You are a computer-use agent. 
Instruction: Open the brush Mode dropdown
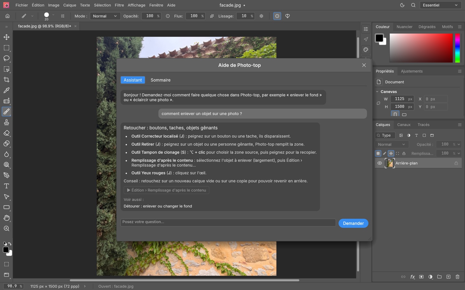click(105, 16)
